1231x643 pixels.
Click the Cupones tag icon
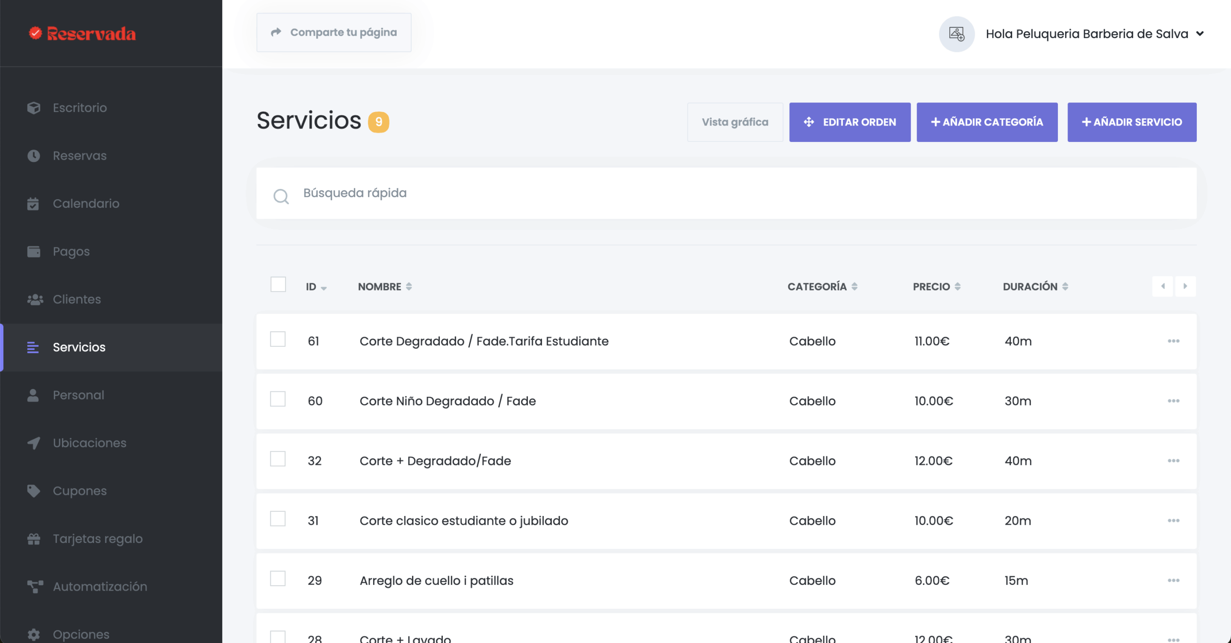[34, 491]
